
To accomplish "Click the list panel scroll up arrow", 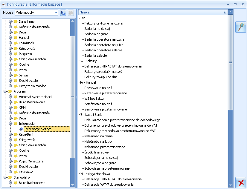I will pos(230,12).
